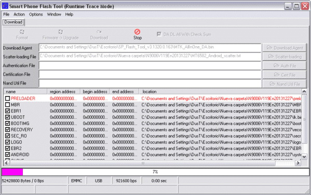Image resolution: width=311 pixels, height=195 pixels.
Task: Uncheck the EBR2 partition checkbox
Action: (7, 148)
